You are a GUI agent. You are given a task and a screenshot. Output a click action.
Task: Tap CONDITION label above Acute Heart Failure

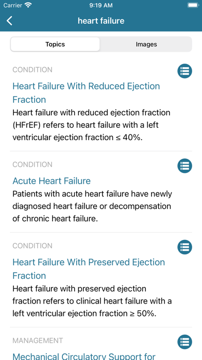(32, 164)
